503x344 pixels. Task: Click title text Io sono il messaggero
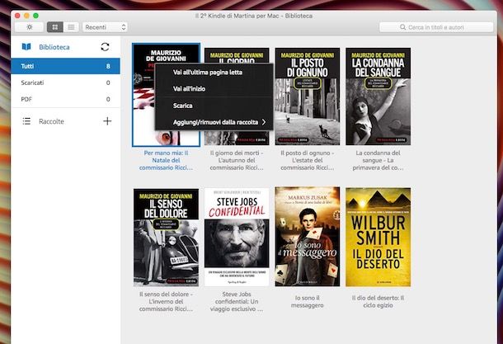point(308,301)
